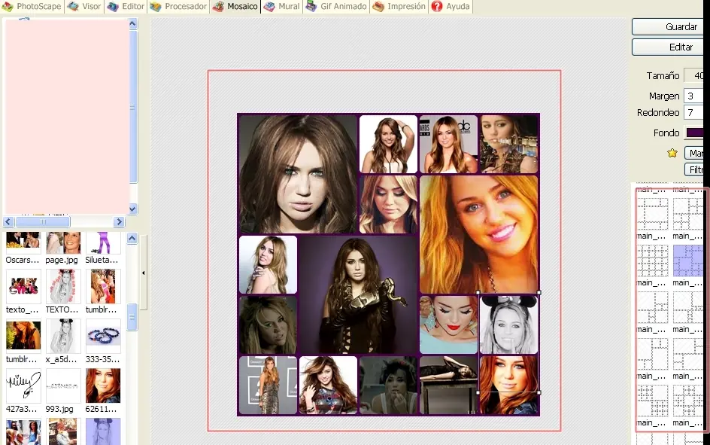Viewport: 710px width, 445px height.
Task: Select the red lips photo mosaic cell
Action: pyautogui.click(x=448, y=325)
